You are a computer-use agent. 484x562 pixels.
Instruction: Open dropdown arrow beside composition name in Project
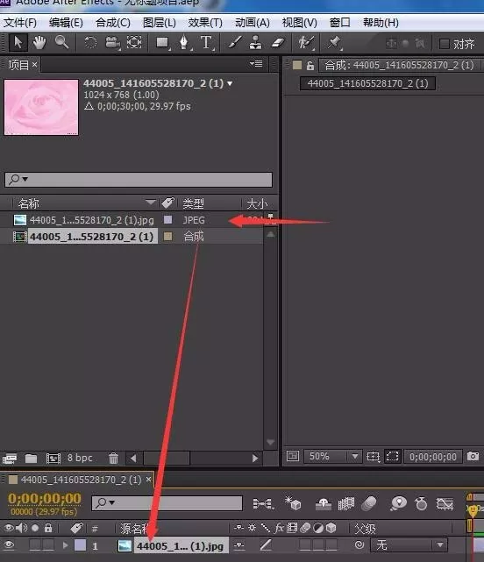pyautogui.click(x=230, y=83)
